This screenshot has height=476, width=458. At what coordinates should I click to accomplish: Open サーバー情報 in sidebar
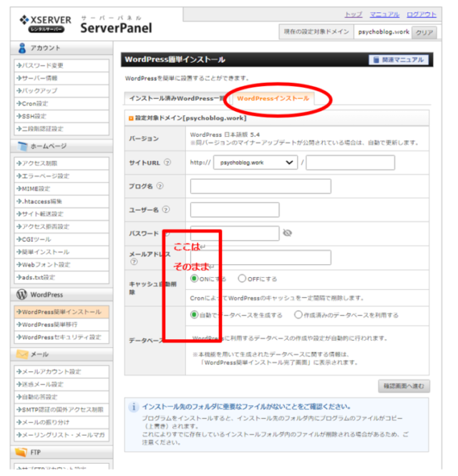62,78
